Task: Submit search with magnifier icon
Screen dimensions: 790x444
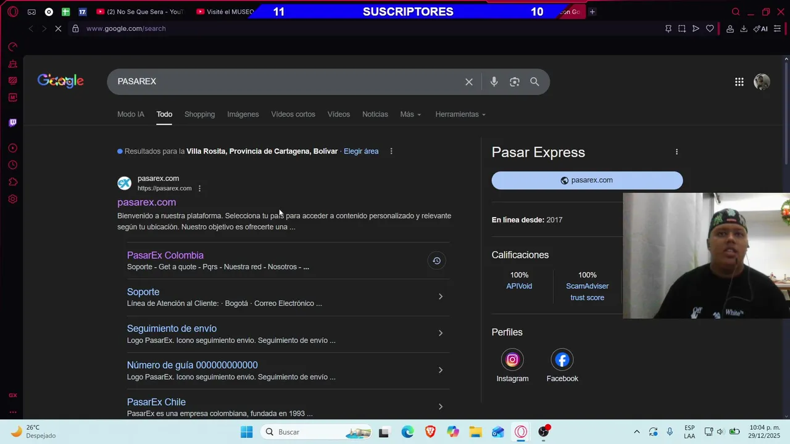Action: tap(534, 81)
